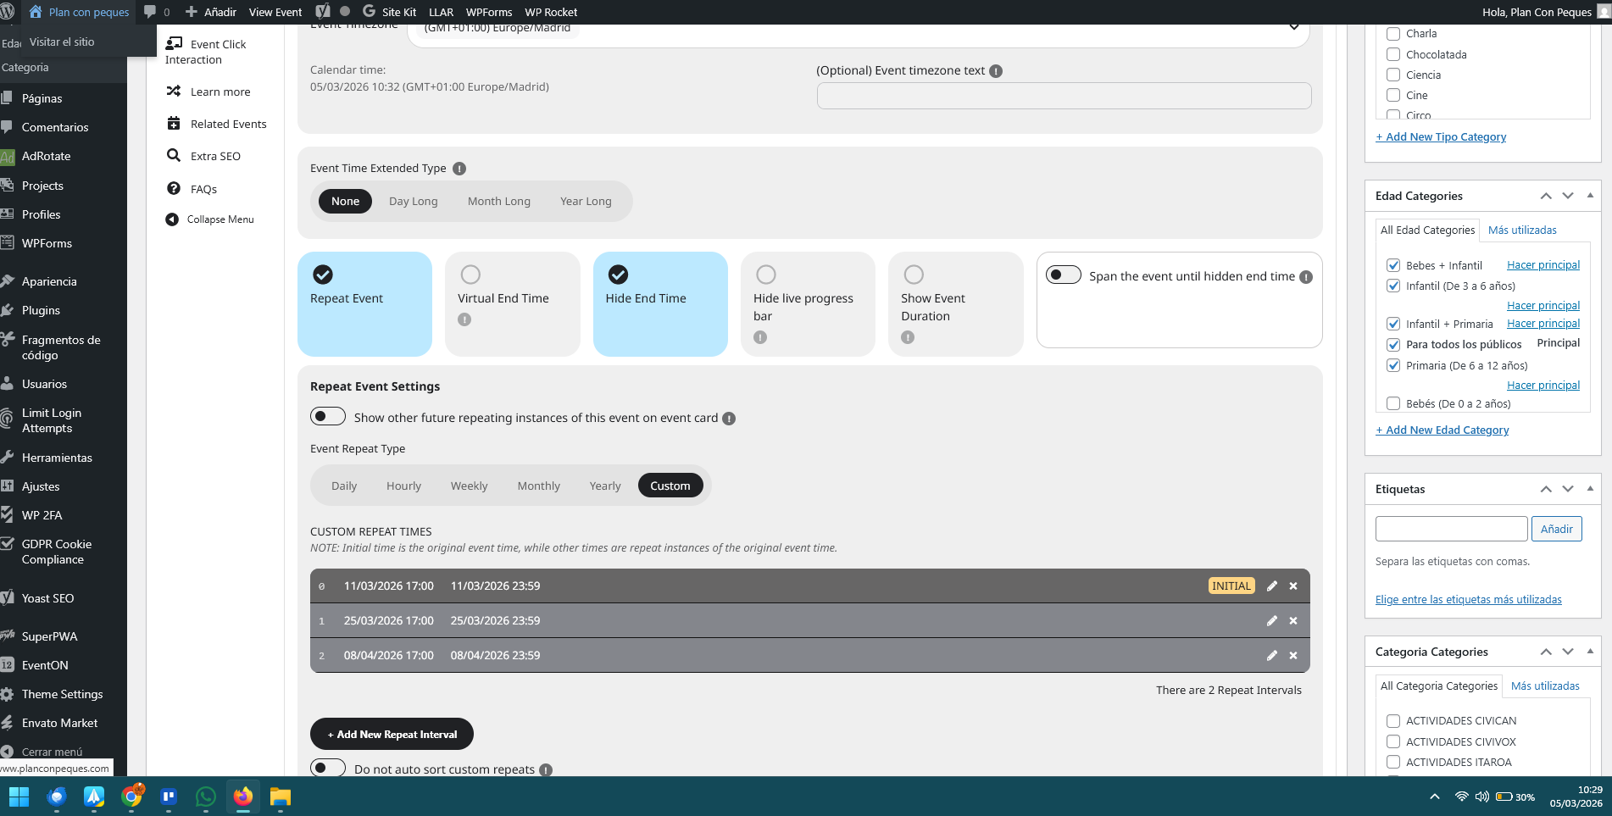Enable showing future repeating instances on card

[x=328, y=417]
